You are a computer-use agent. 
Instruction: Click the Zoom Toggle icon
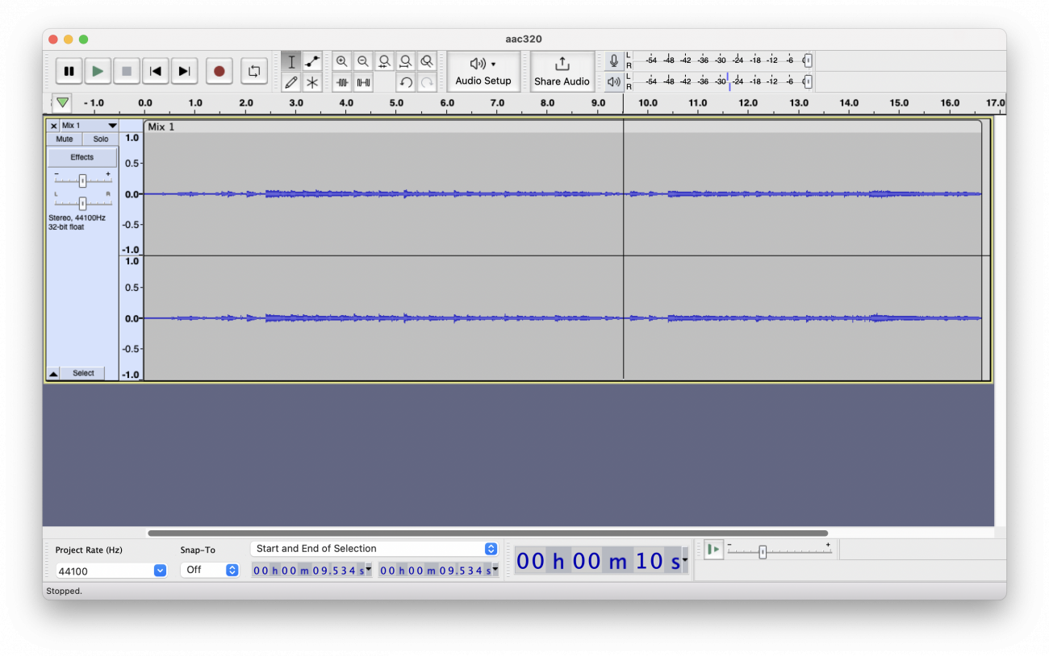427,61
